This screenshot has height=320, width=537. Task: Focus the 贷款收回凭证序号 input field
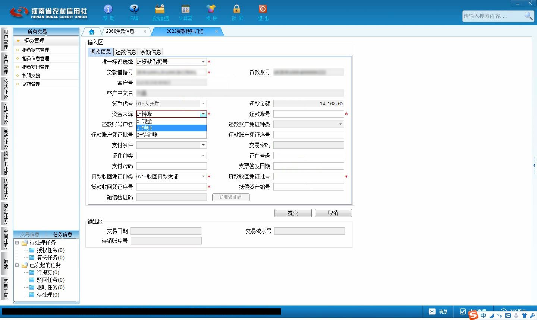[x=171, y=187]
